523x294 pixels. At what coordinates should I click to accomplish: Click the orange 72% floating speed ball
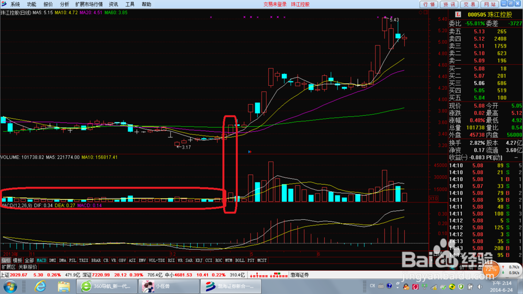pos(491,269)
